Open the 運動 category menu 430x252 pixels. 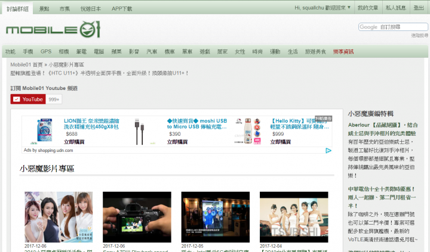[275, 51]
